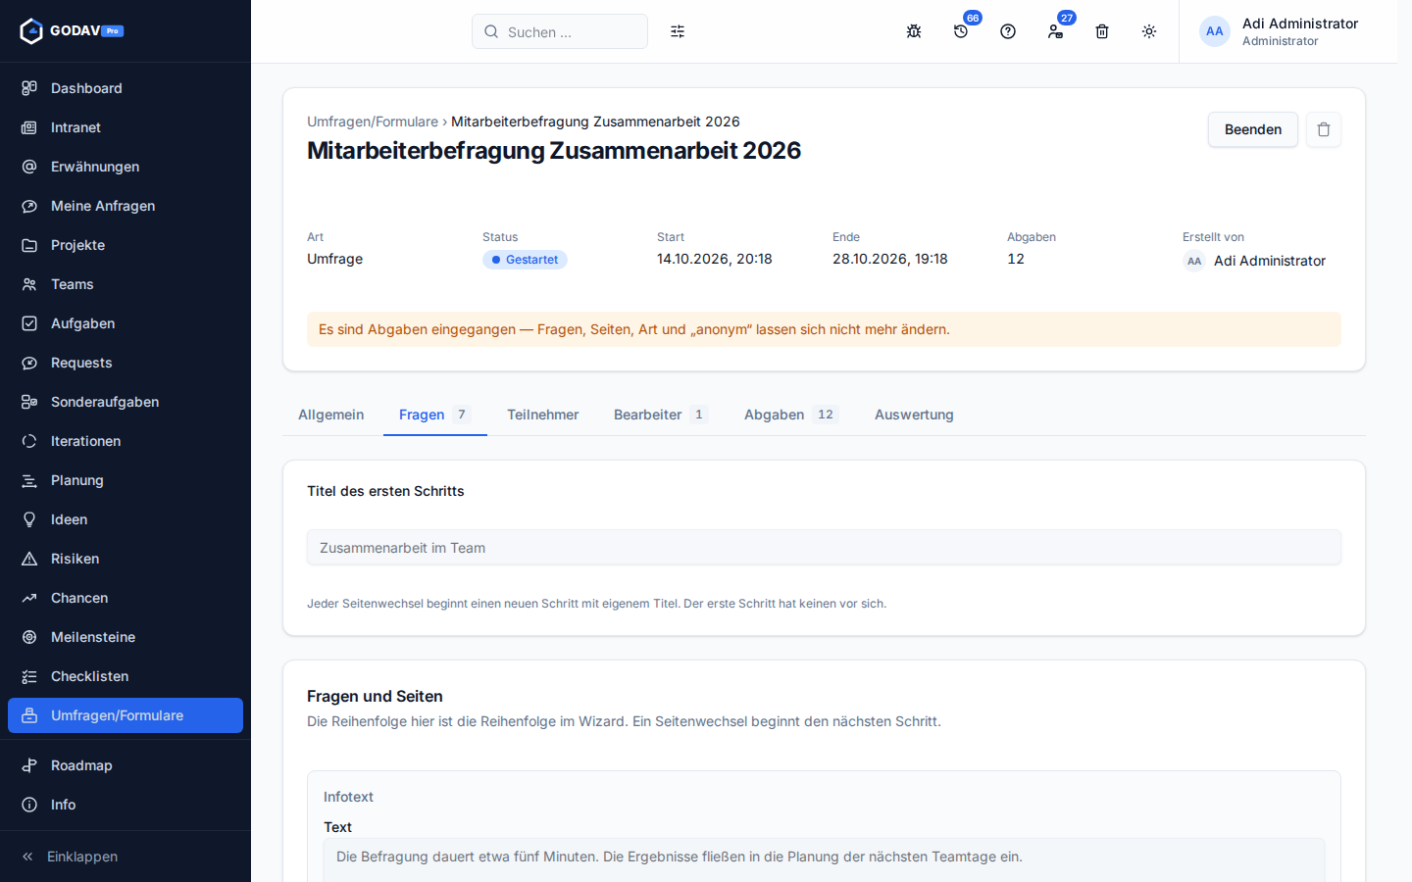Switch to the Abgaben tab
The width and height of the screenshot is (1412, 882).
791,415
